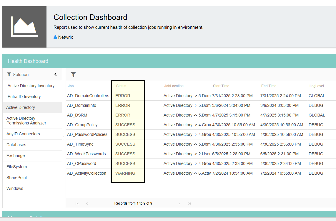
Task: Select SharePoint solution
Action: [32, 178]
